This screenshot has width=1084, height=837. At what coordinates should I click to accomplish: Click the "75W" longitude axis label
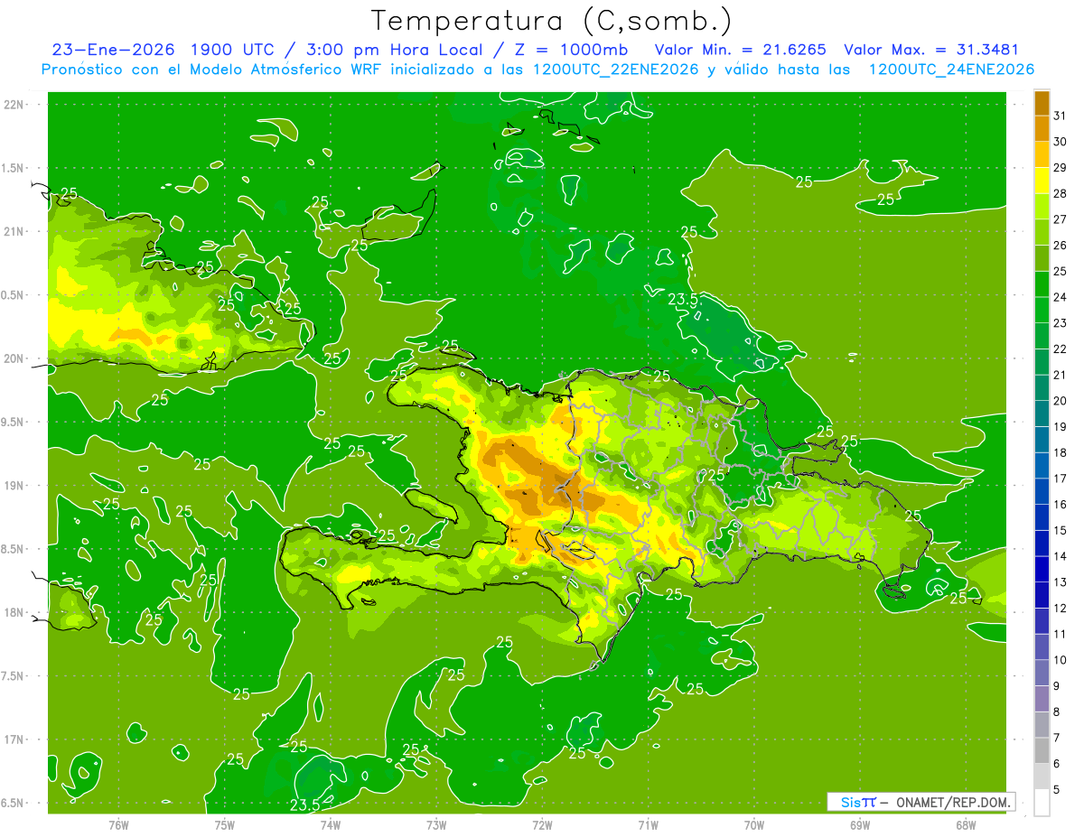click(225, 825)
